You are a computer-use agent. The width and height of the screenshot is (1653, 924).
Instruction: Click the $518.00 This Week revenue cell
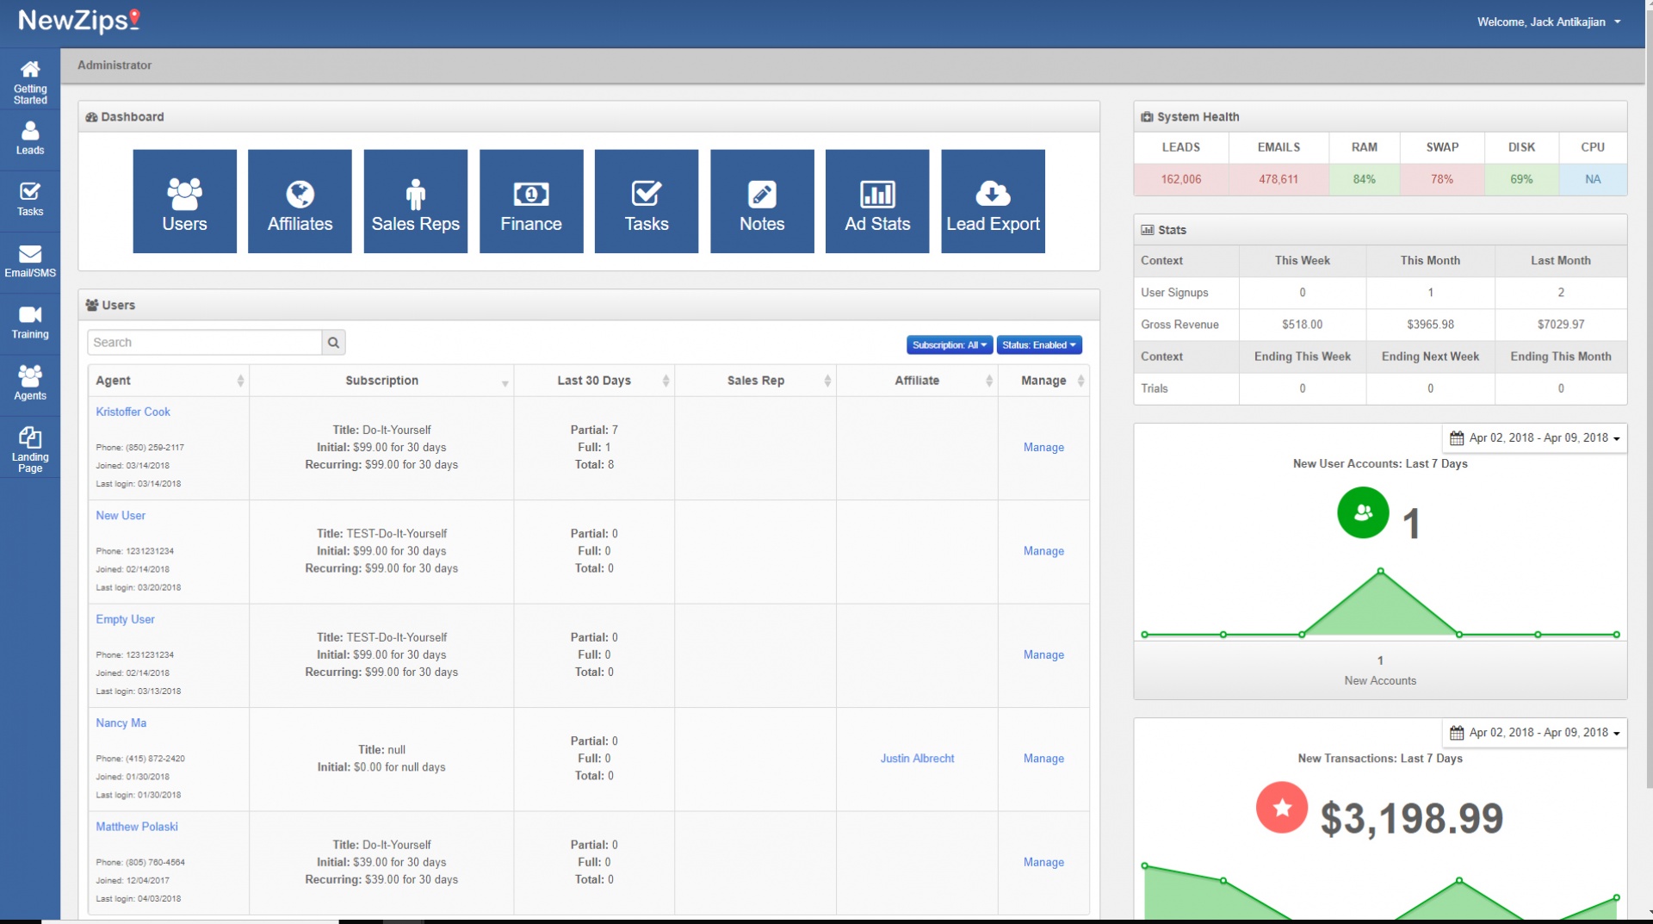1302,325
